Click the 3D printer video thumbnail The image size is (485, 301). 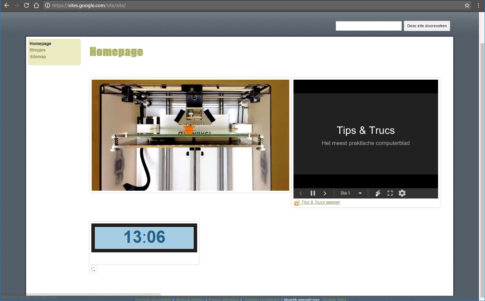(x=190, y=135)
